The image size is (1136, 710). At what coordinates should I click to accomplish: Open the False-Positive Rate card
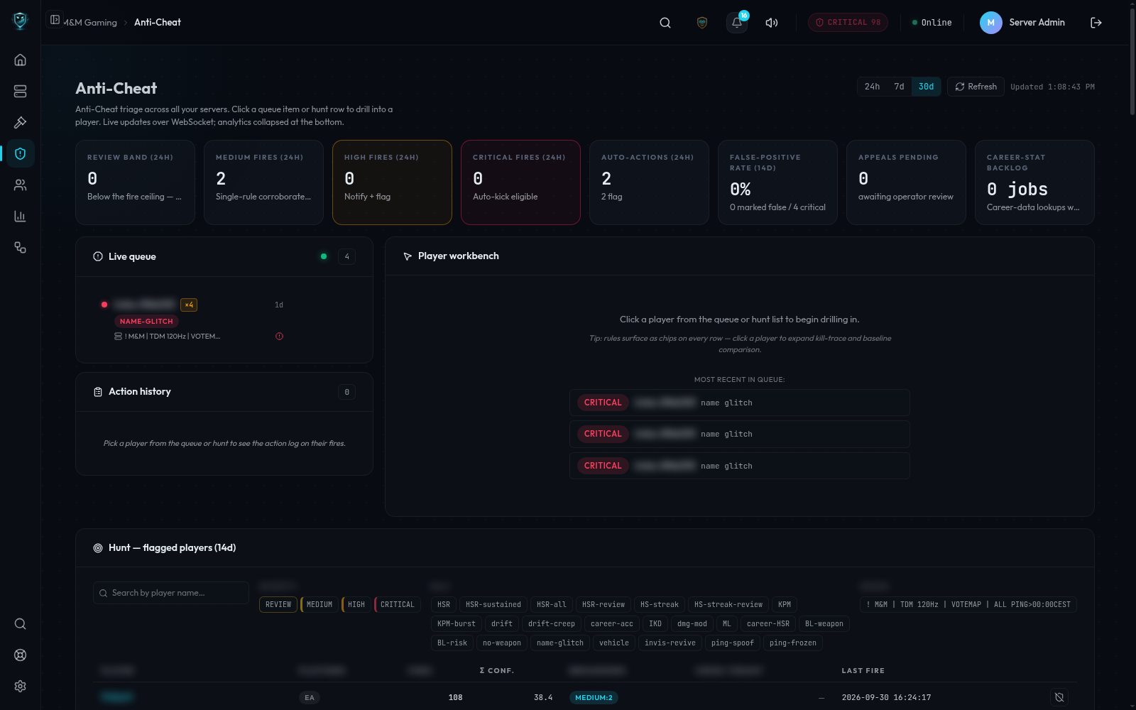(x=777, y=182)
